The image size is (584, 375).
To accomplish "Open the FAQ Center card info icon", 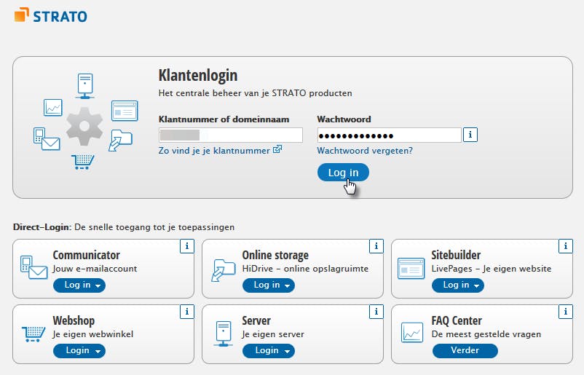I will point(565,312).
